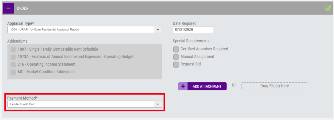Click the green checkmark in ORDER header
Image resolution: width=334 pixels, height=120 pixels.
coord(328,8)
